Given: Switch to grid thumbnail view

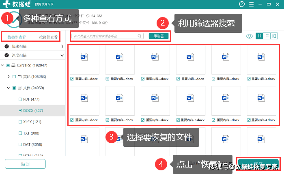Looking at the screenshot, I should (x=260, y=36).
